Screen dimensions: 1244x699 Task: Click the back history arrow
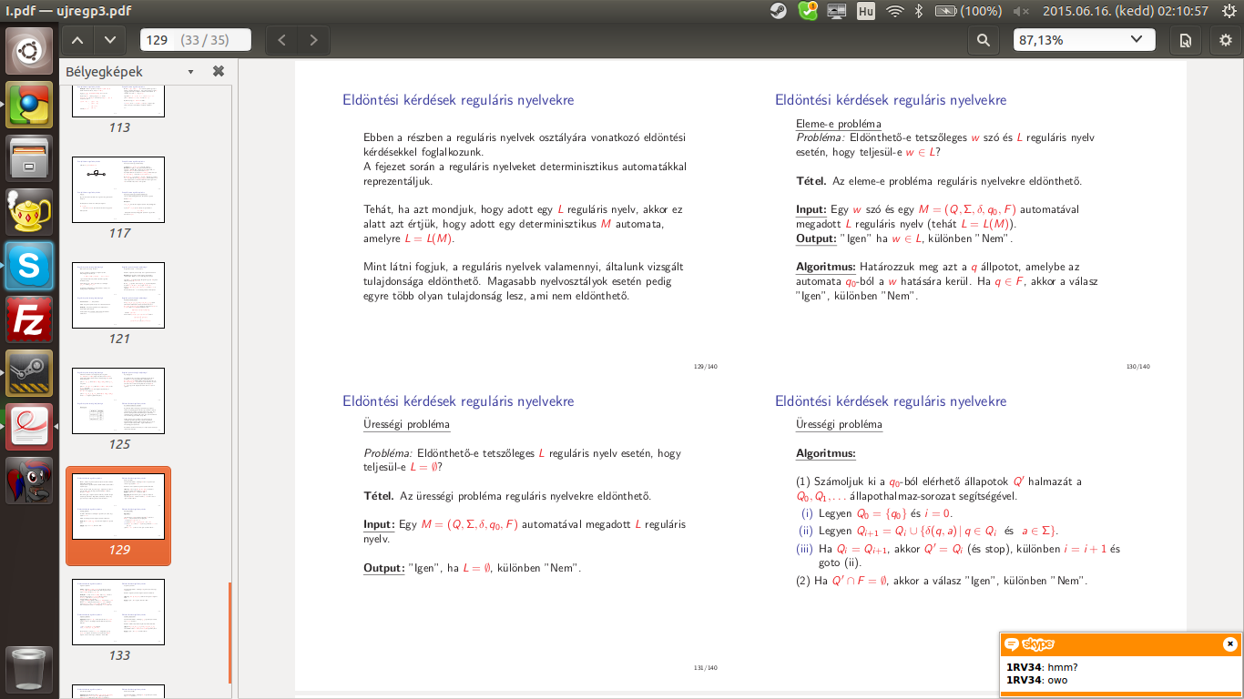coord(281,40)
